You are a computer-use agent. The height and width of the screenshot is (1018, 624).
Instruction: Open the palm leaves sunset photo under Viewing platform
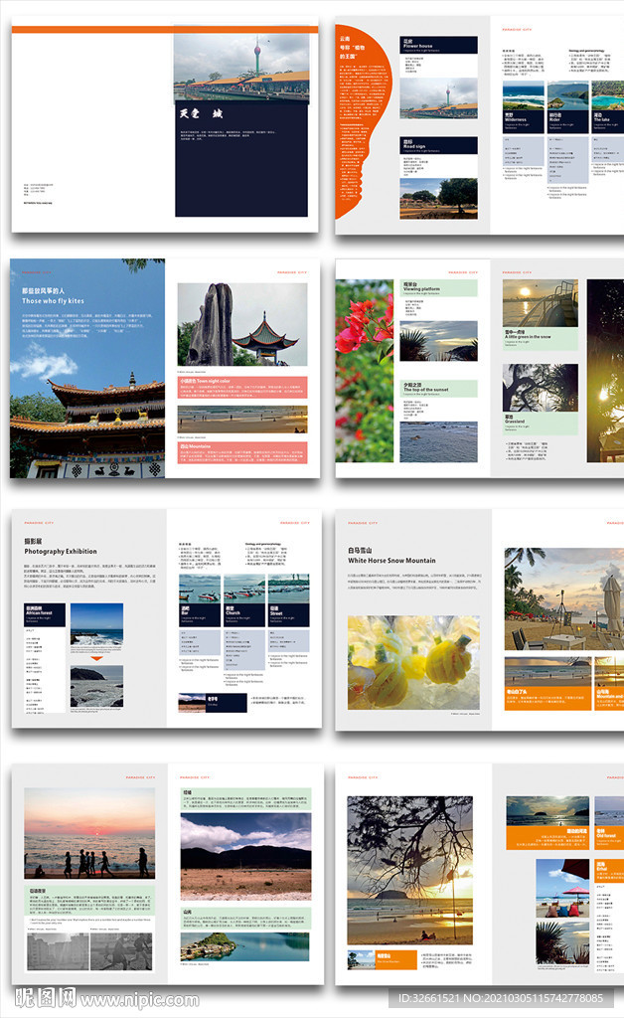(438, 341)
